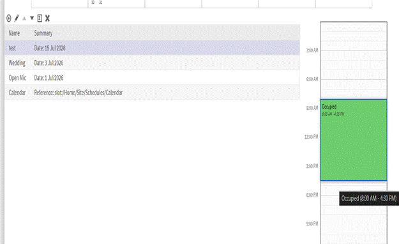
Task: Sort the list by Summary column header
Action: pos(43,33)
